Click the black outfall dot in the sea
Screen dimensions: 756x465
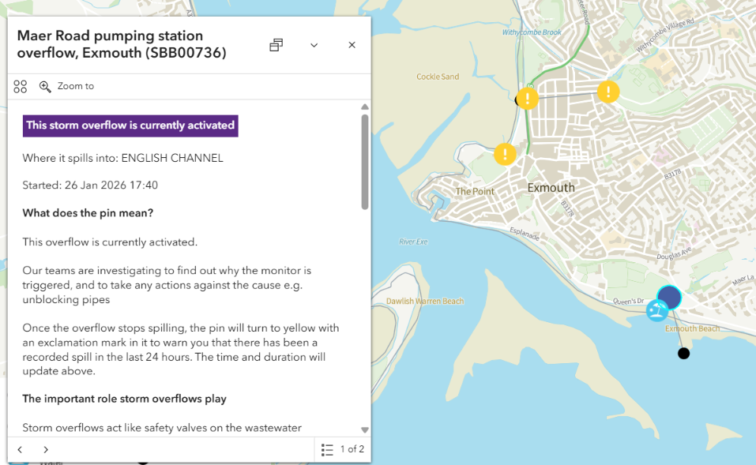(684, 353)
